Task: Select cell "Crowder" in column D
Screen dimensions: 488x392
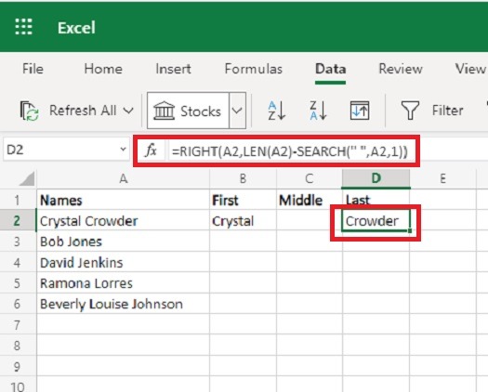Action: tap(376, 221)
